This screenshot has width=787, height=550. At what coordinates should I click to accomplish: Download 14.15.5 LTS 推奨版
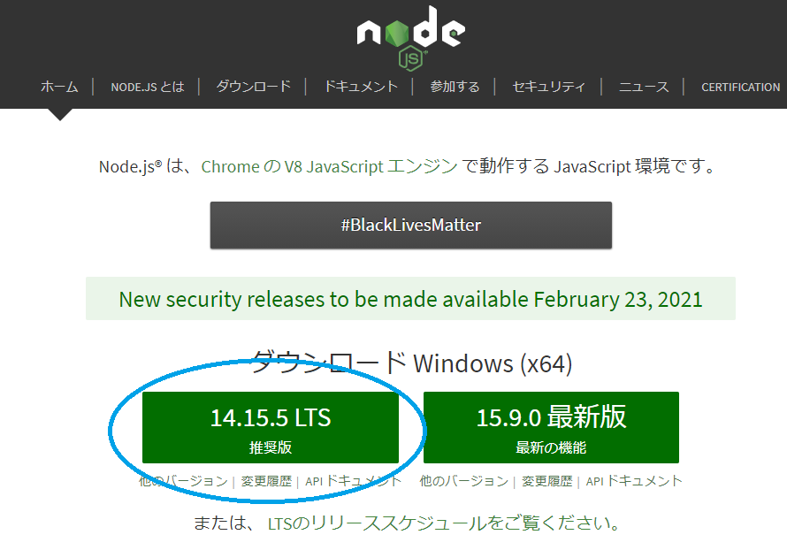(271, 428)
